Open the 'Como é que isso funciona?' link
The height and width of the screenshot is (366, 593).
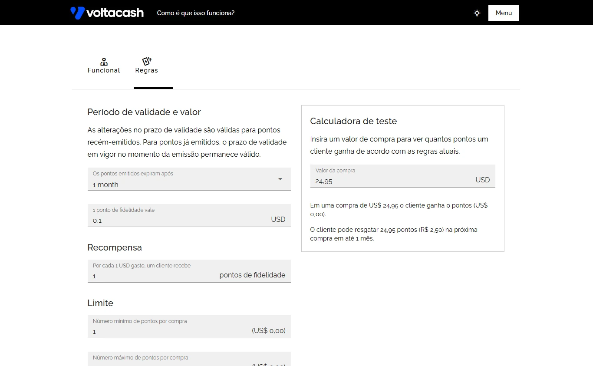tap(195, 13)
